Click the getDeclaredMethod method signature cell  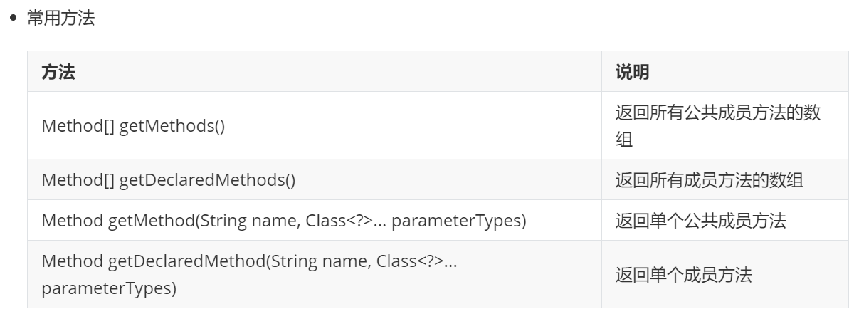click(x=315, y=274)
